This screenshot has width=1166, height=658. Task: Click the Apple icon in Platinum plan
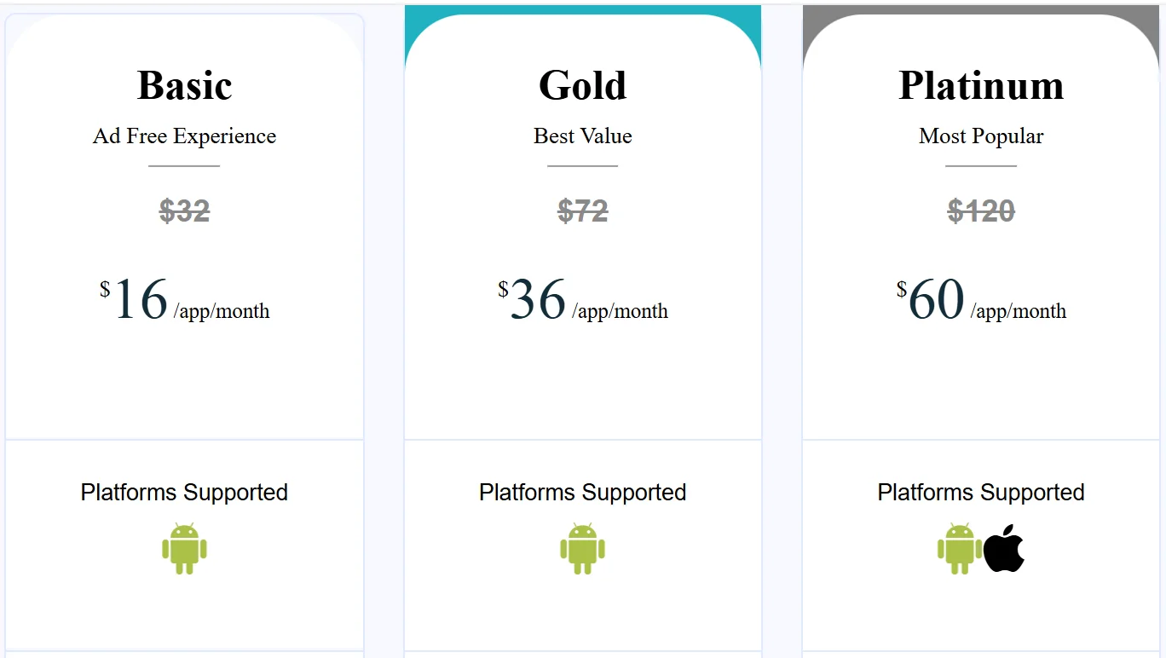click(x=1004, y=548)
